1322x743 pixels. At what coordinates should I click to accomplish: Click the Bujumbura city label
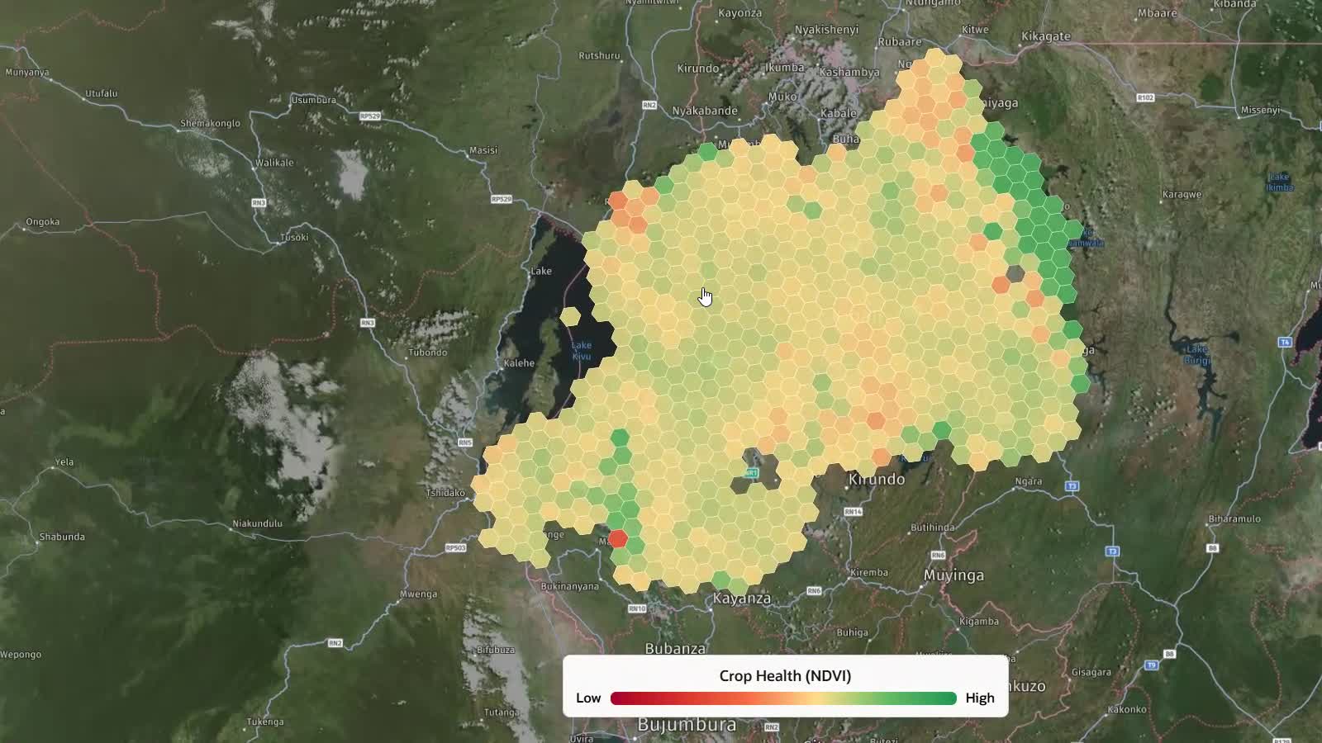[x=687, y=724]
